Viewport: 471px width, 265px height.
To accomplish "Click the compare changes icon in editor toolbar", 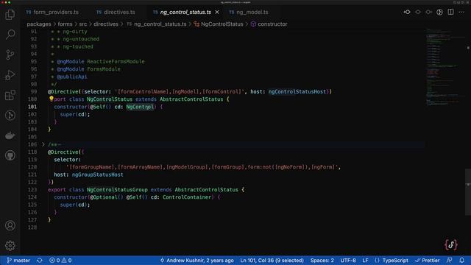I will (x=407, y=12).
